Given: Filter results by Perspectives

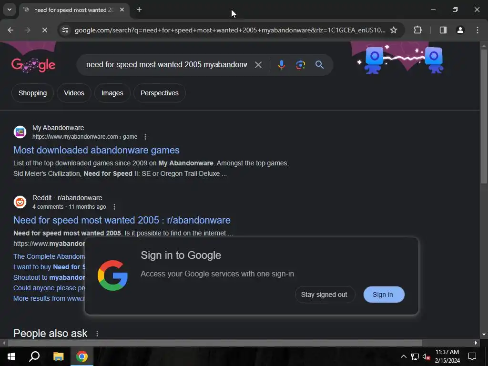Looking at the screenshot, I should pyautogui.click(x=160, y=93).
